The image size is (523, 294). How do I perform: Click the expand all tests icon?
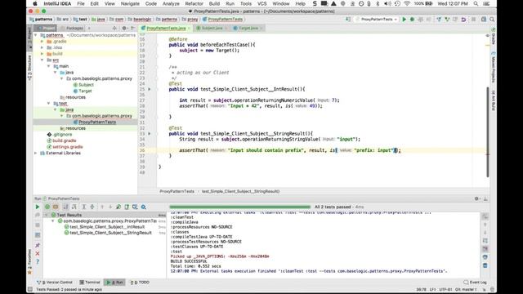pos(84,207)
